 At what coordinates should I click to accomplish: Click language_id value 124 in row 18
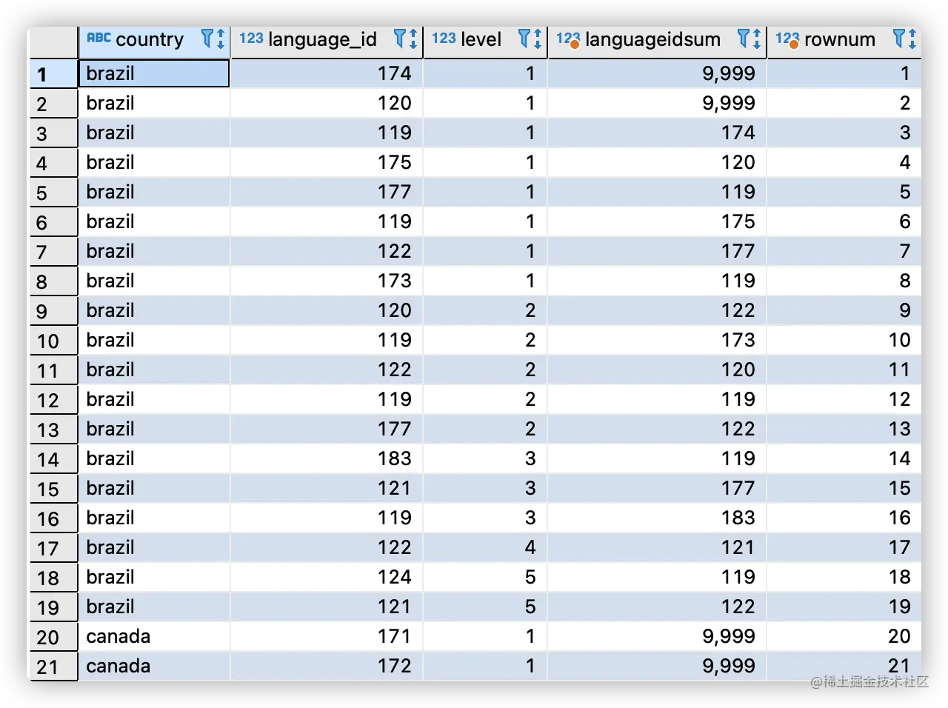pos(327,577)
